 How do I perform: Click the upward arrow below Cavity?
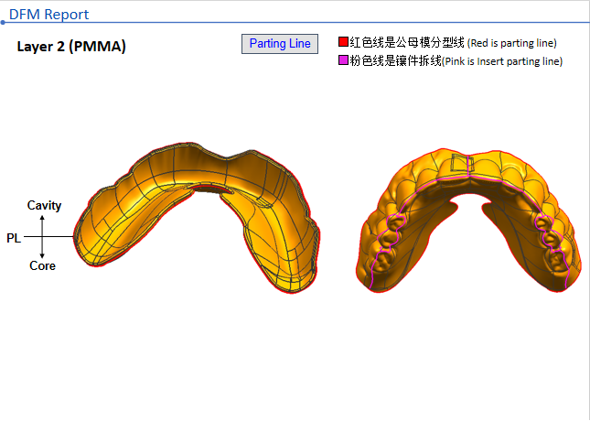click(43, 221)
